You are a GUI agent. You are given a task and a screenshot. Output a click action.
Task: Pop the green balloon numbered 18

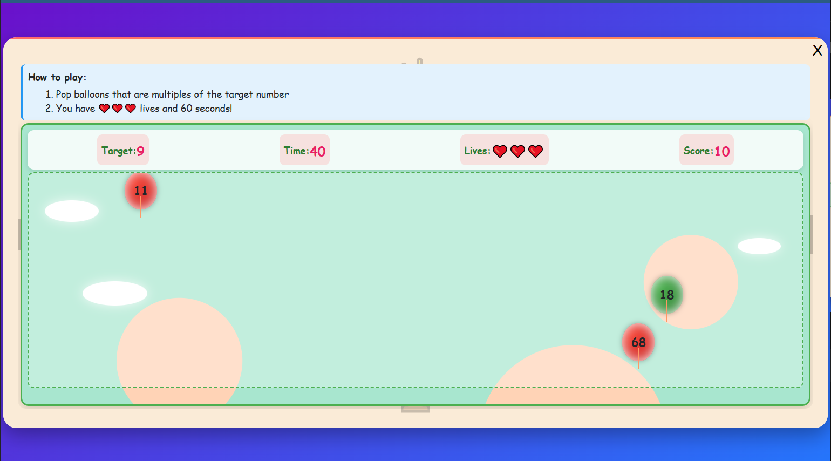coord(666,295)
